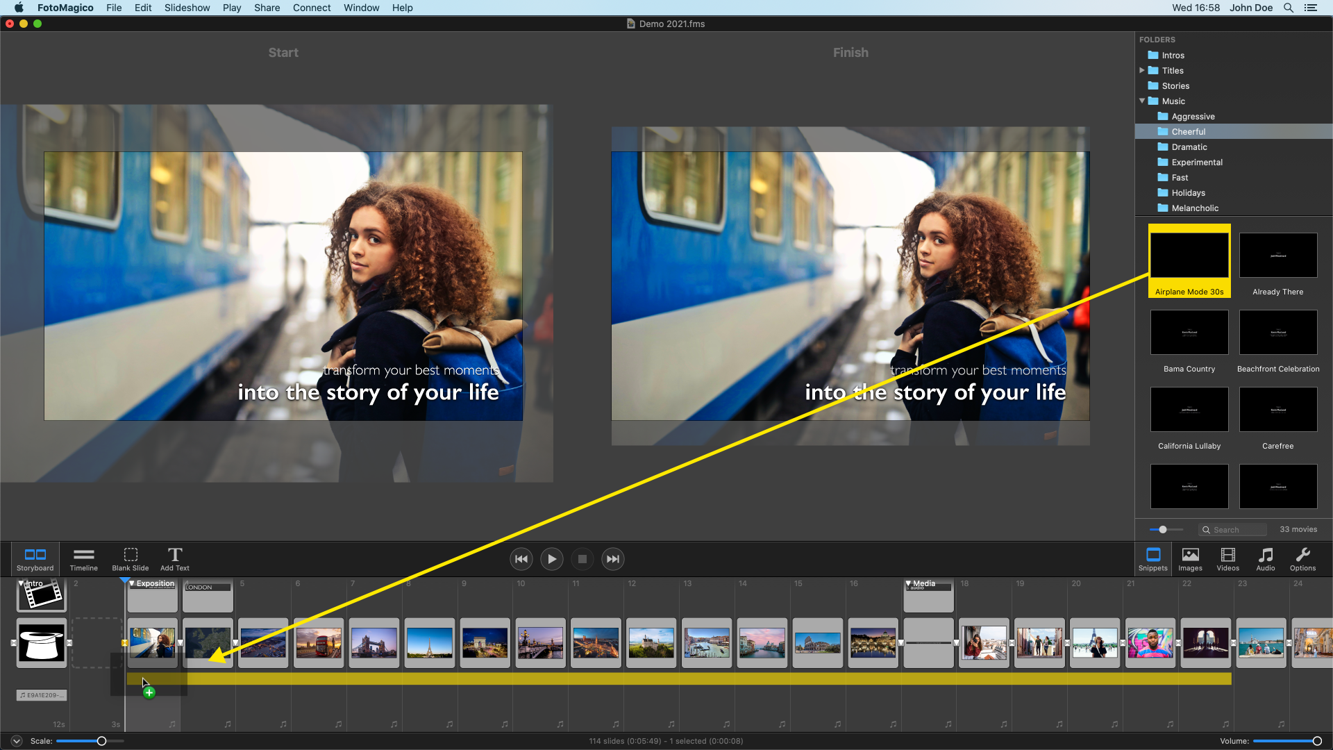Collapse the Music folder

(x=1142, y=101)
